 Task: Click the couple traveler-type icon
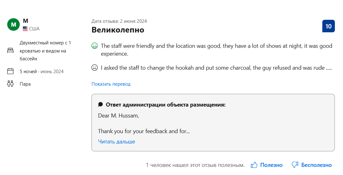[x=10, y=83]
